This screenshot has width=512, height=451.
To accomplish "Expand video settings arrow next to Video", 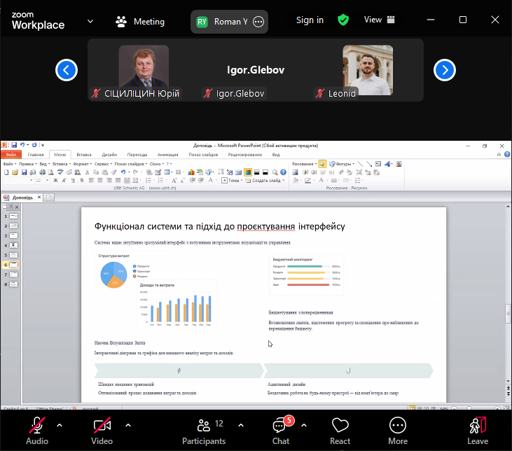I will coord(127,424).
